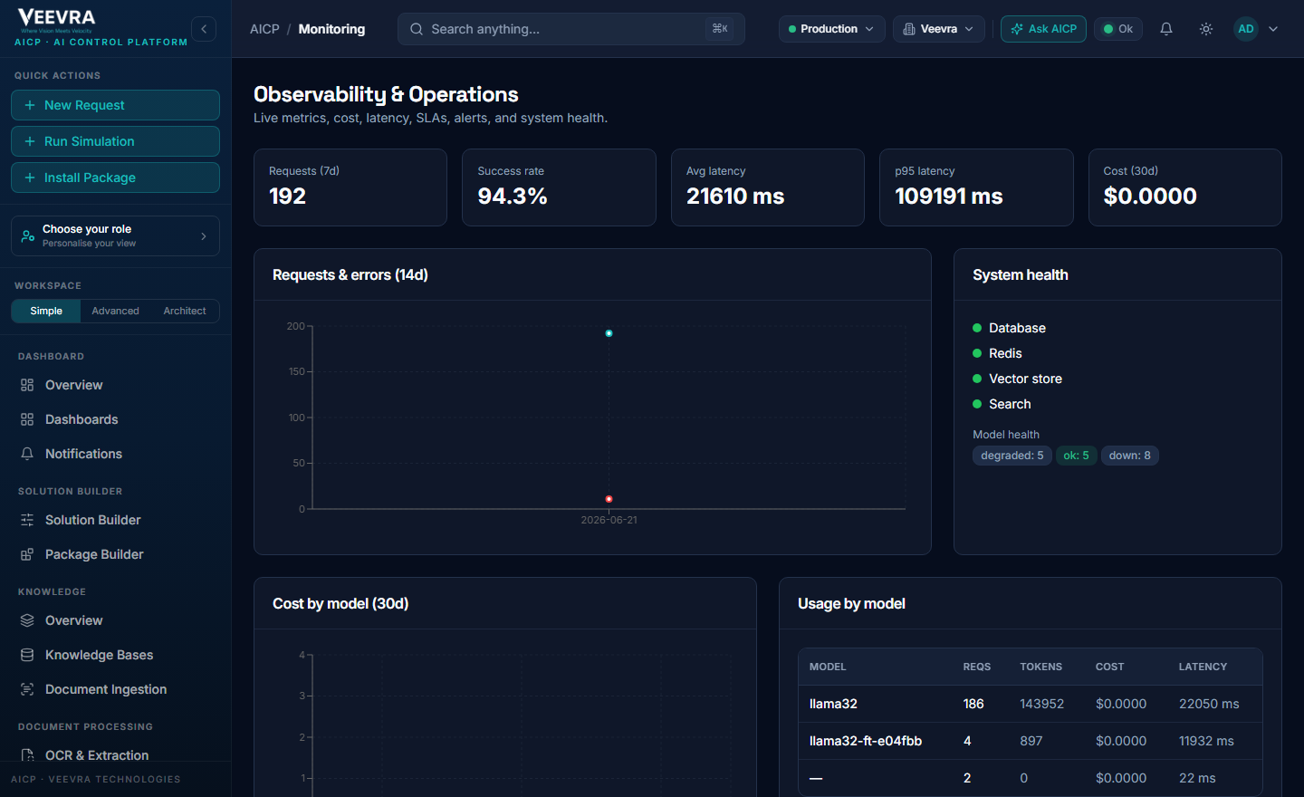Open the Solution Builder page
Image resolution: width=1304 pixels, height=797 pixels.
click(116, 520)
